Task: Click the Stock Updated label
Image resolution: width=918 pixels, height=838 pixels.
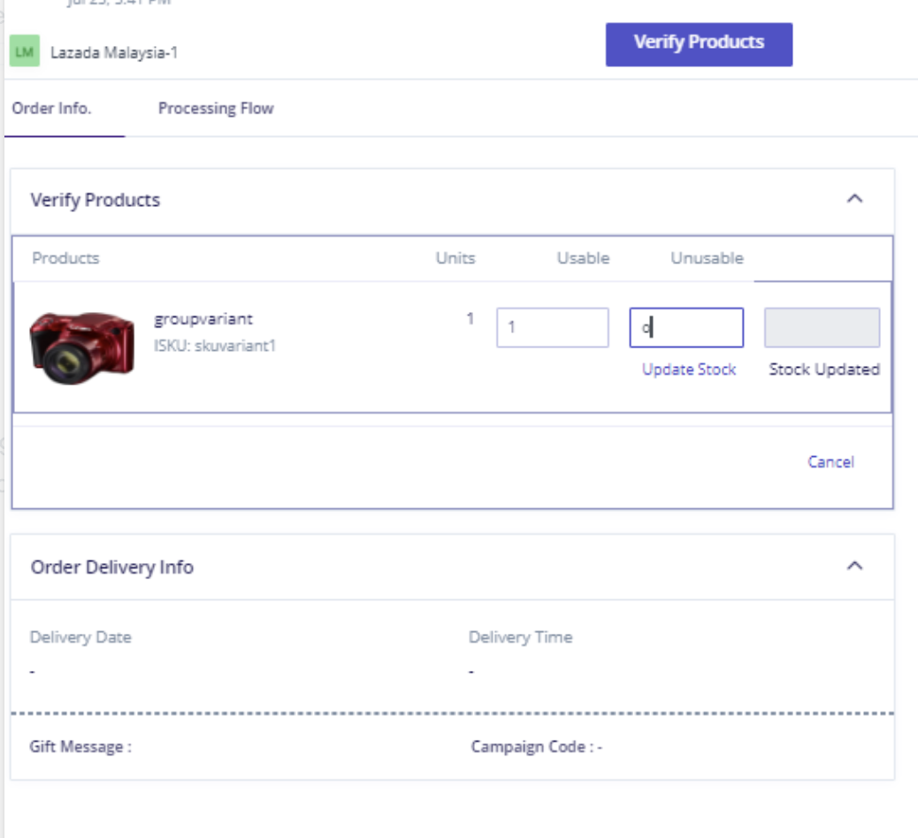Action: [824, 369]
